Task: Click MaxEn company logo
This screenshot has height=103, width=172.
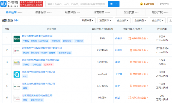Action: [x=17, y=63]
